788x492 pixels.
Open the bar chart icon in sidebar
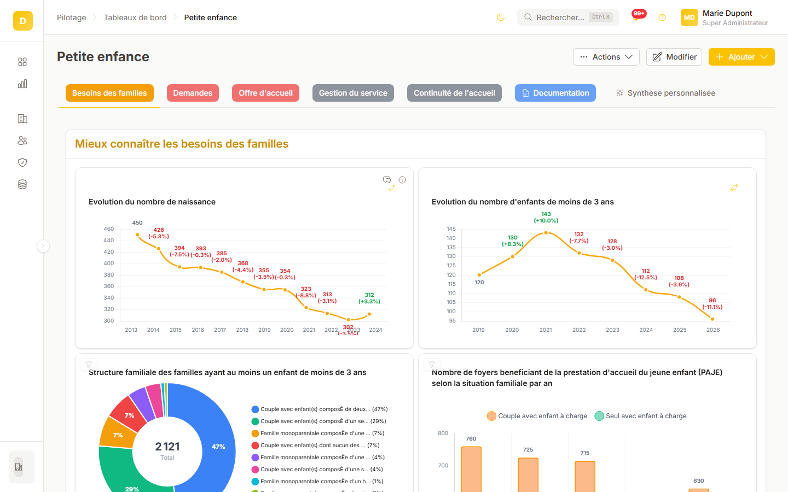tap(22, 84)
